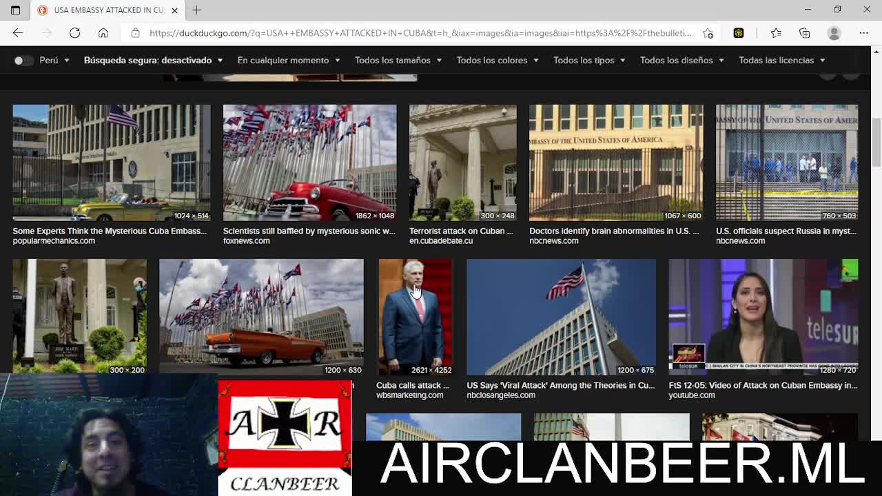Screen dimensions: 882x496
Task: Click Some Experts Think the Mysterious title
Action: (110, 231)
